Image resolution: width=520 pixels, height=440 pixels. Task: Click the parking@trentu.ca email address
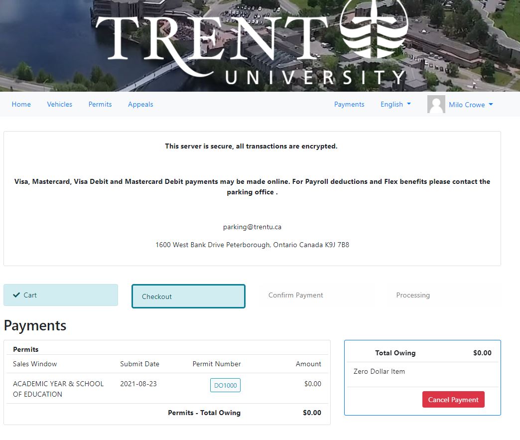point(252,227)
